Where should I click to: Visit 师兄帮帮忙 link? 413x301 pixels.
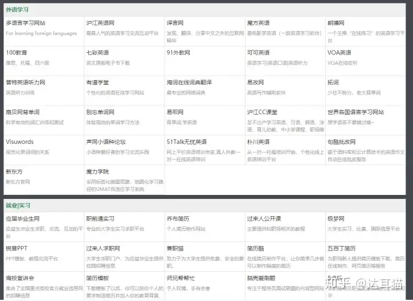(x=181, y=278)
